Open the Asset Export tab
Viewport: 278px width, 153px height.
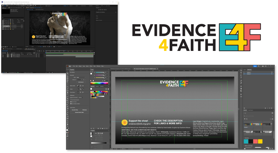coord(251,110)
